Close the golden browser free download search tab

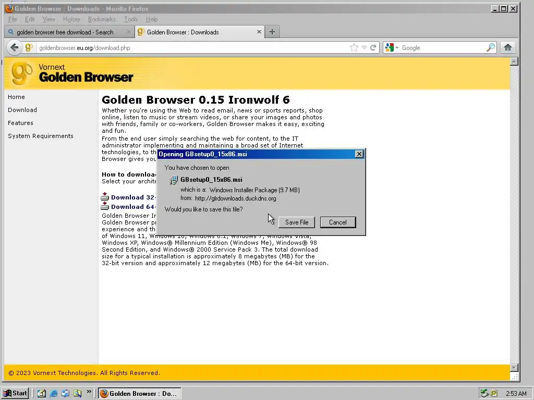pos(128,32)
